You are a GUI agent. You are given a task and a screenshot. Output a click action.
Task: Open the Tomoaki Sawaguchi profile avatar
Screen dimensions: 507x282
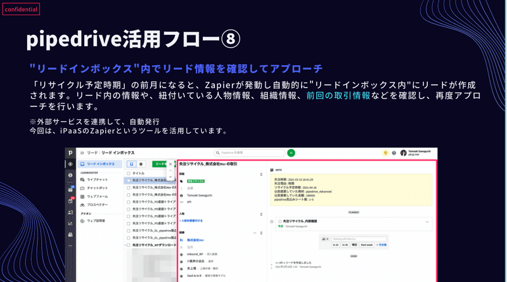tap(403, 153)
